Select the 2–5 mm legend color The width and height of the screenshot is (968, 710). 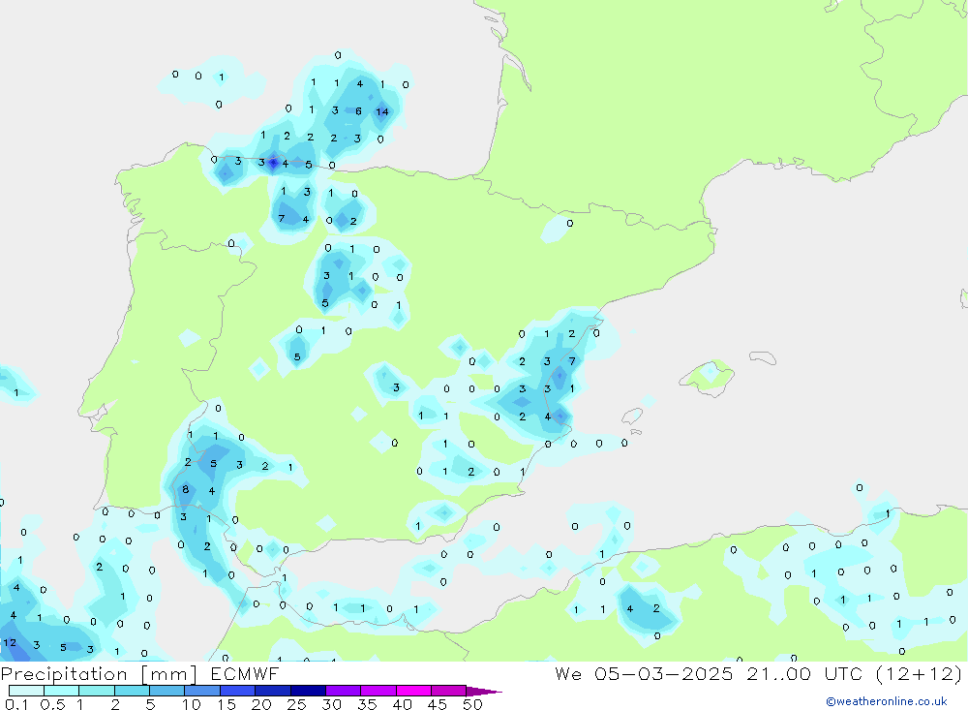click(x=132, y=691)
